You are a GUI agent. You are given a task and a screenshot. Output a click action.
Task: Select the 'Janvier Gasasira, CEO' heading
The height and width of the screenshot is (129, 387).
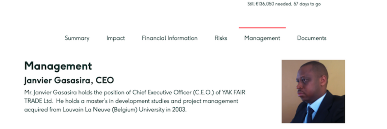69,80
